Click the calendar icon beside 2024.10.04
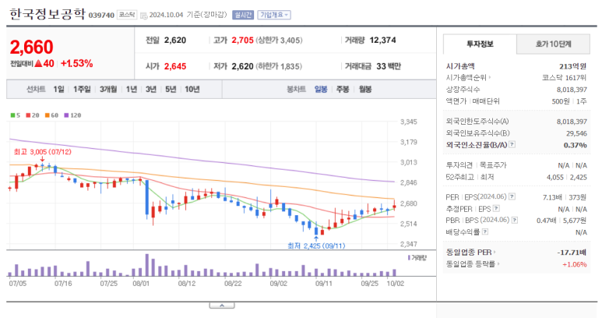Image resolution: width=602 pixels, height=318 pixels. [x=143, y=16]
